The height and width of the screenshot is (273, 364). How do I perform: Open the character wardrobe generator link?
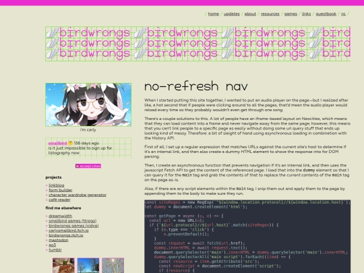78,195
